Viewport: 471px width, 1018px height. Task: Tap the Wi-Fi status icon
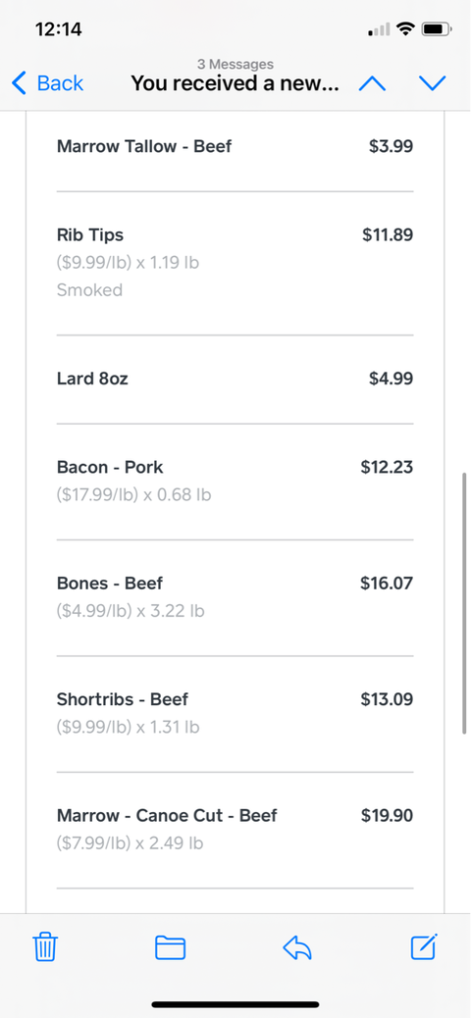pos(406,29)
